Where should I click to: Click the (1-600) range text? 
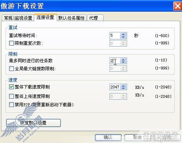(162, 36)
